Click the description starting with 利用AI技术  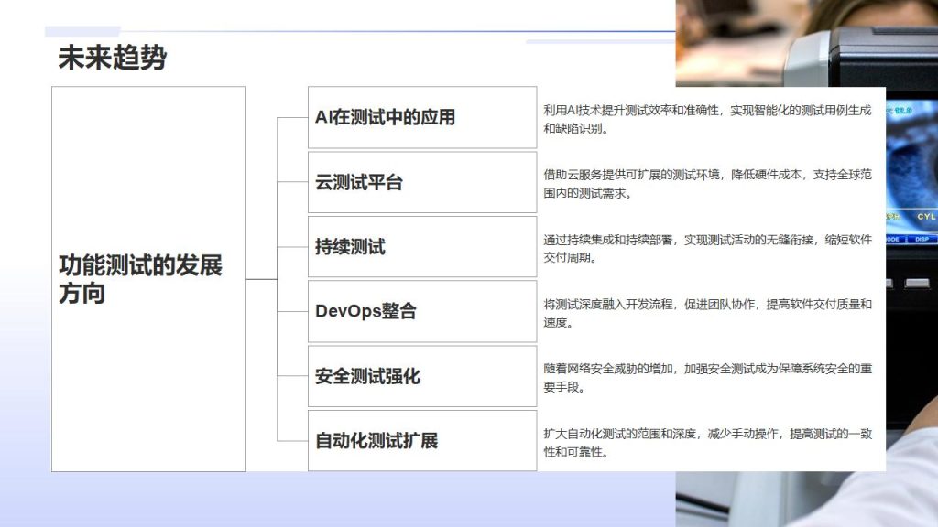tap(706, 119)
